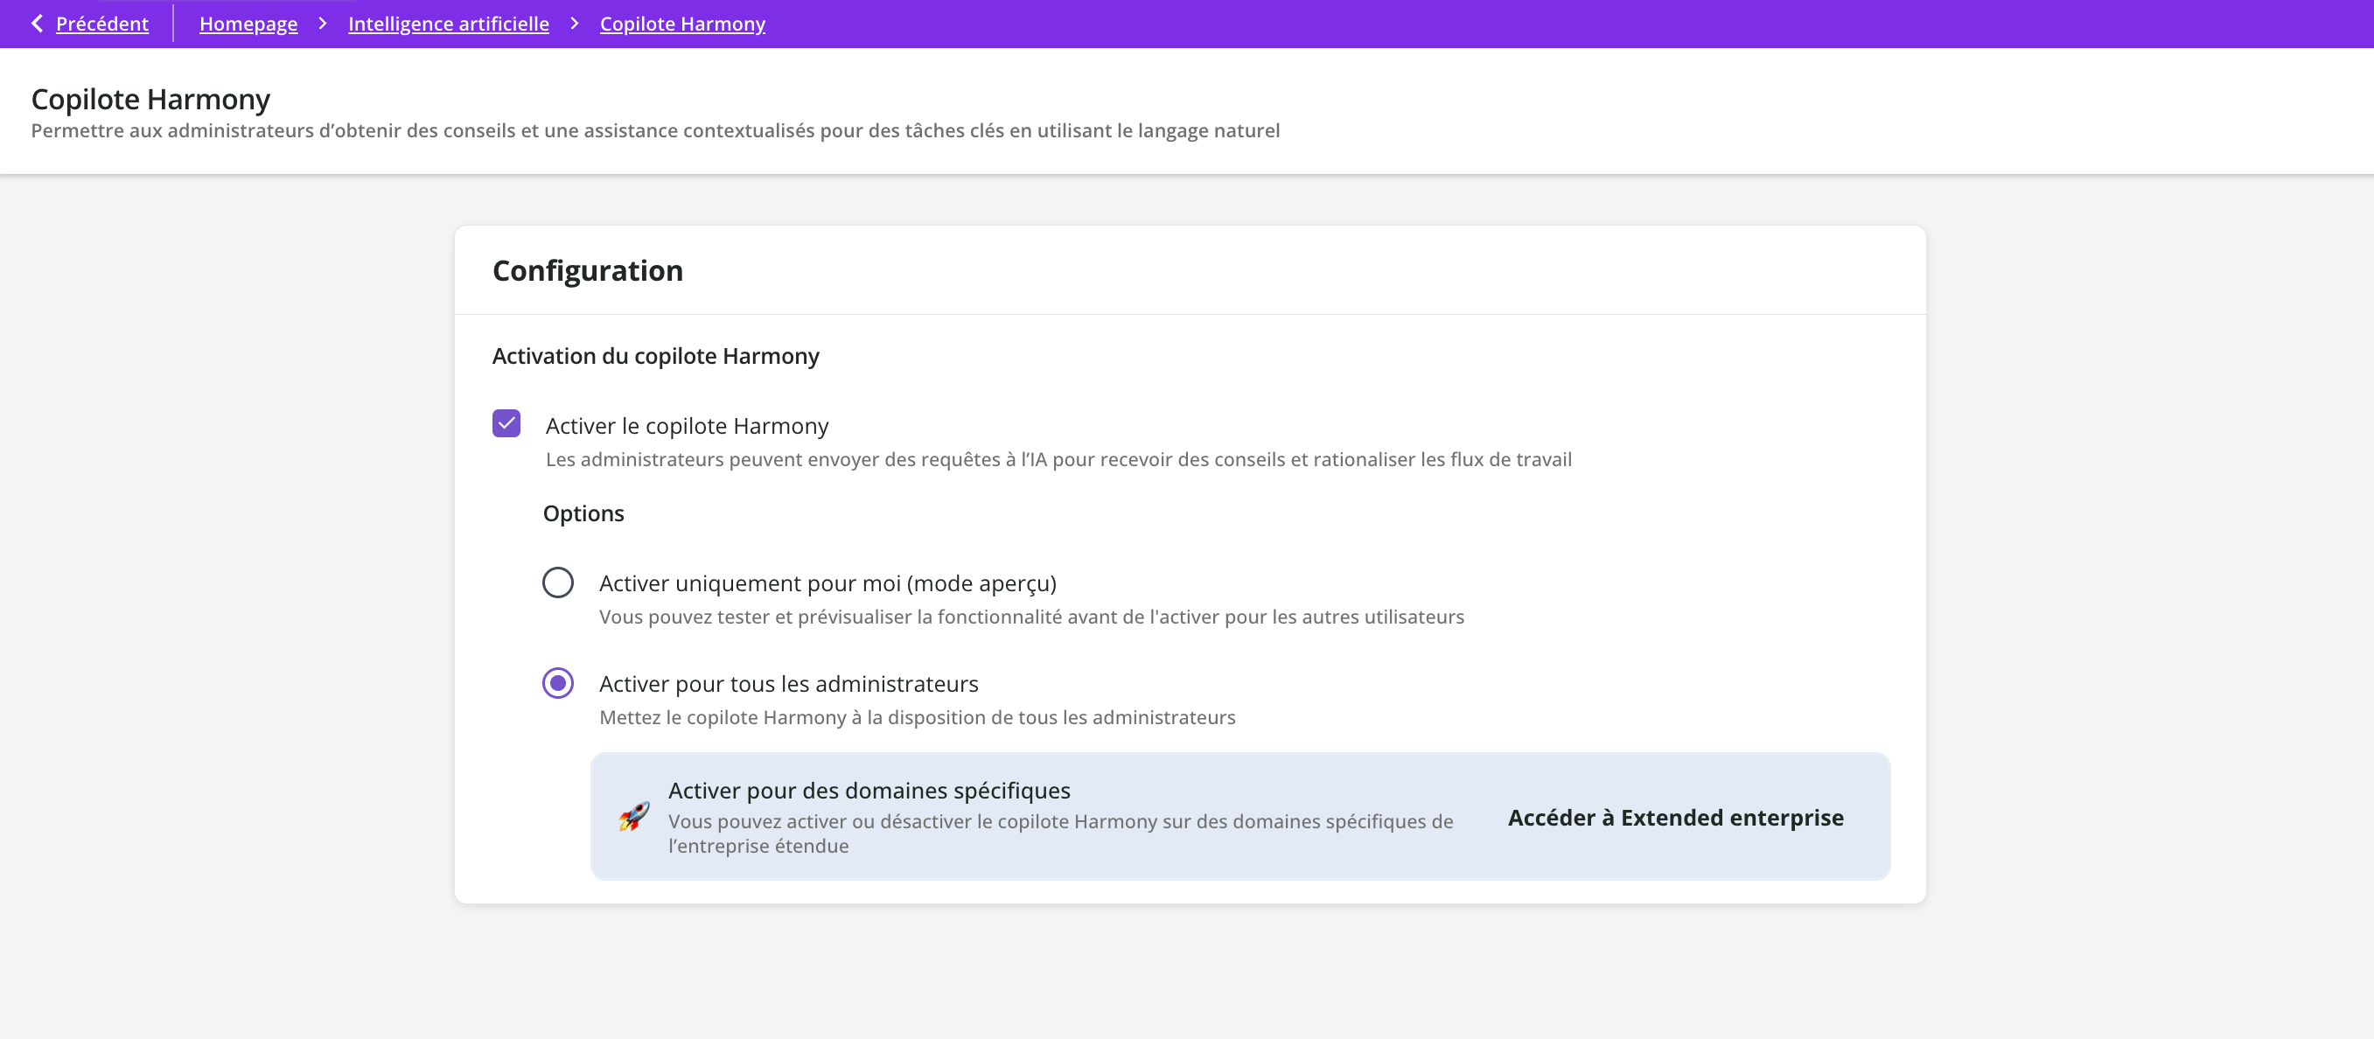
Task: Uncheck Activer le copilote Harmony checkbox
Action: tap(506, 423)
